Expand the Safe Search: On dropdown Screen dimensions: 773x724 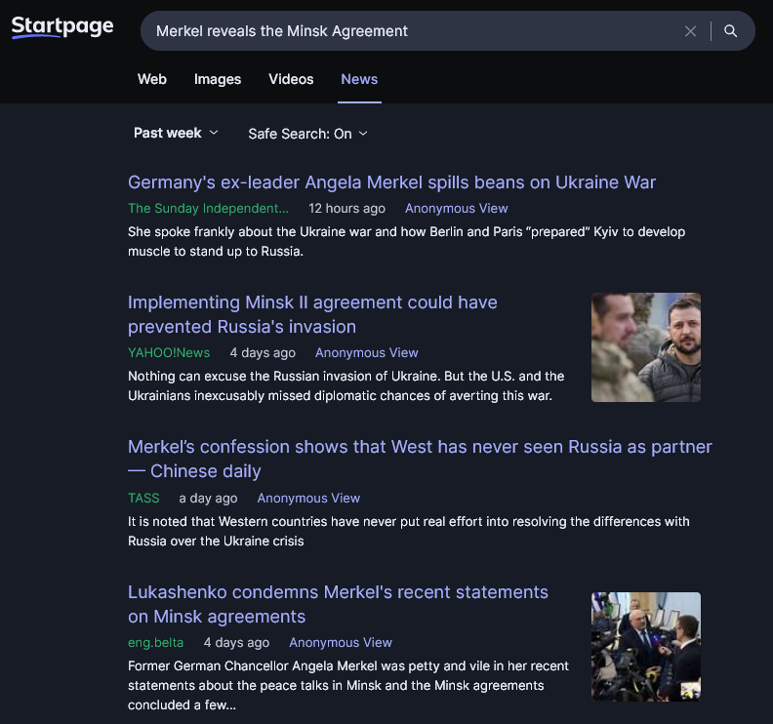tap(307, 134)
